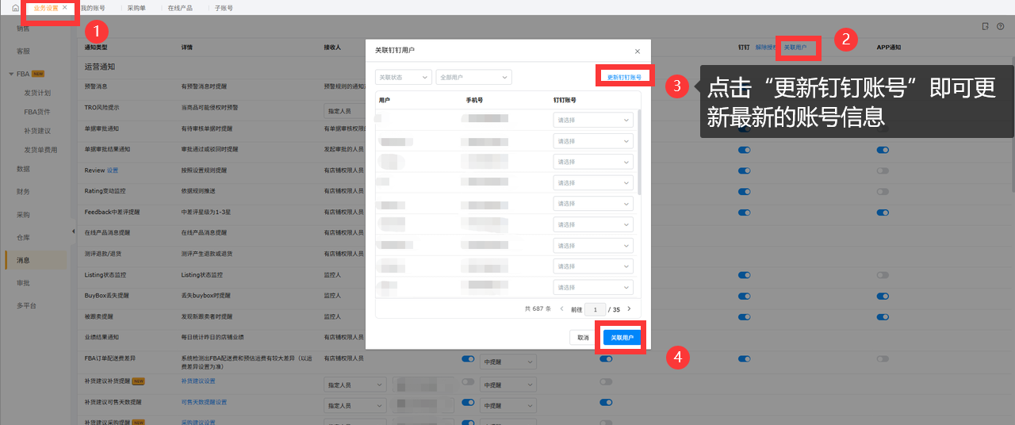Viewport: 1015px width, 425px height.
Task: Open 指定人员 dropdown in TRO风险提示 row
Action: tap(344, 110)
